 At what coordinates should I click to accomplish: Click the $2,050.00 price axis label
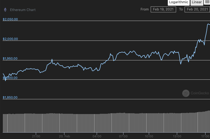(10, 19)
